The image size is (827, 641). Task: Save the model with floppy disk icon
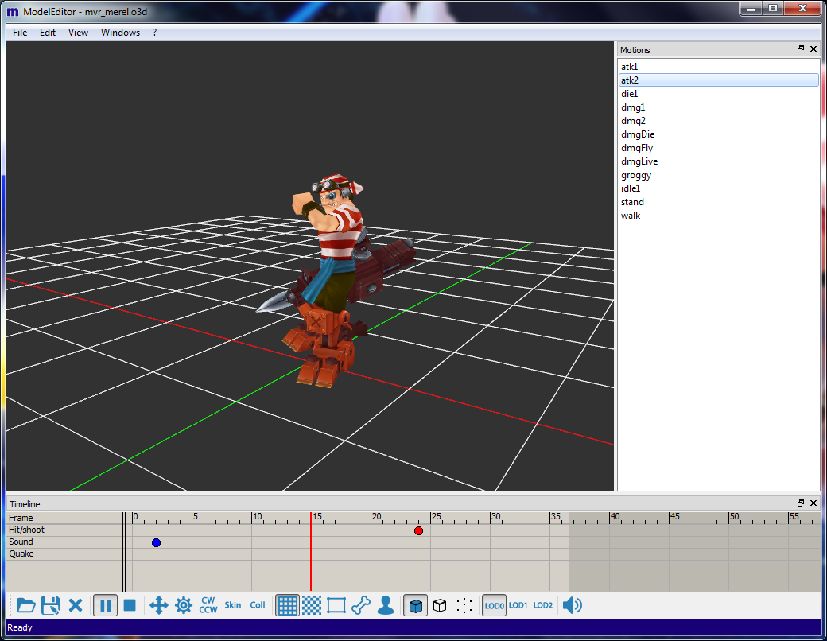[x=51, y=605]
